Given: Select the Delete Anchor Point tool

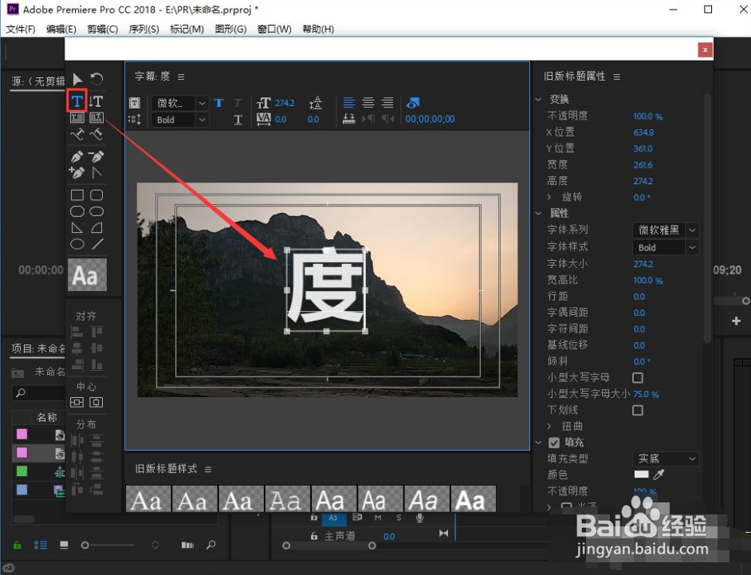Looking at the screenshot, I should [96, 156].
